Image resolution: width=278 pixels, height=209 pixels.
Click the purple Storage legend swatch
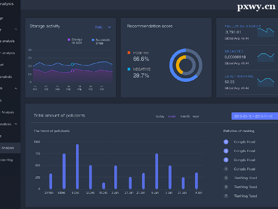[x=69, y=40]
